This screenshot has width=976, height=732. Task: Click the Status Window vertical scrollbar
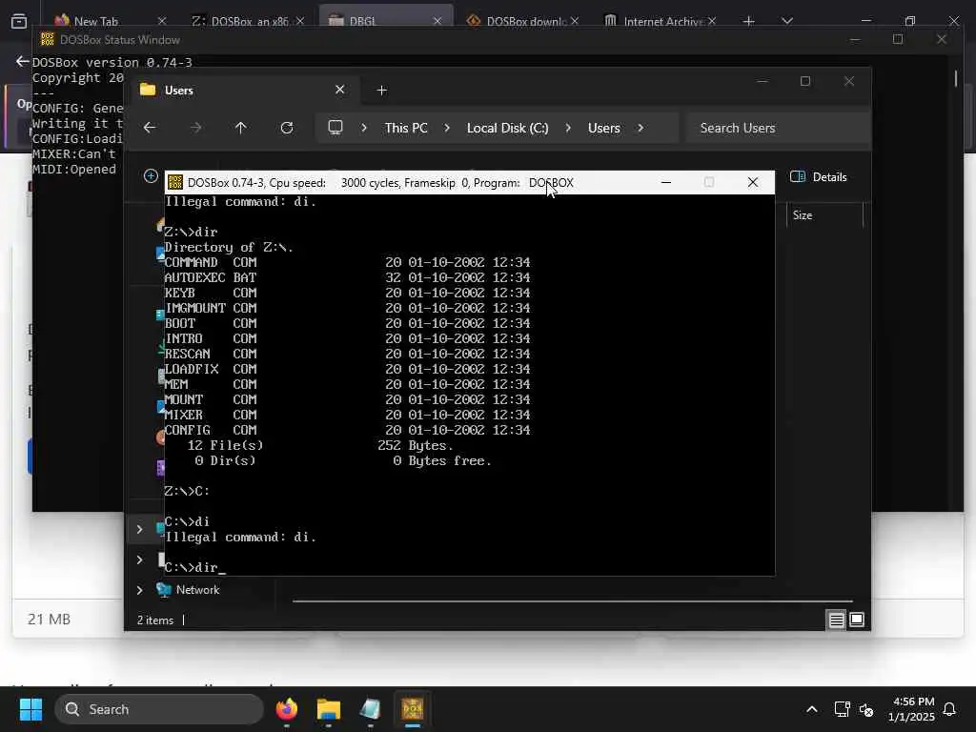(955, 78)
